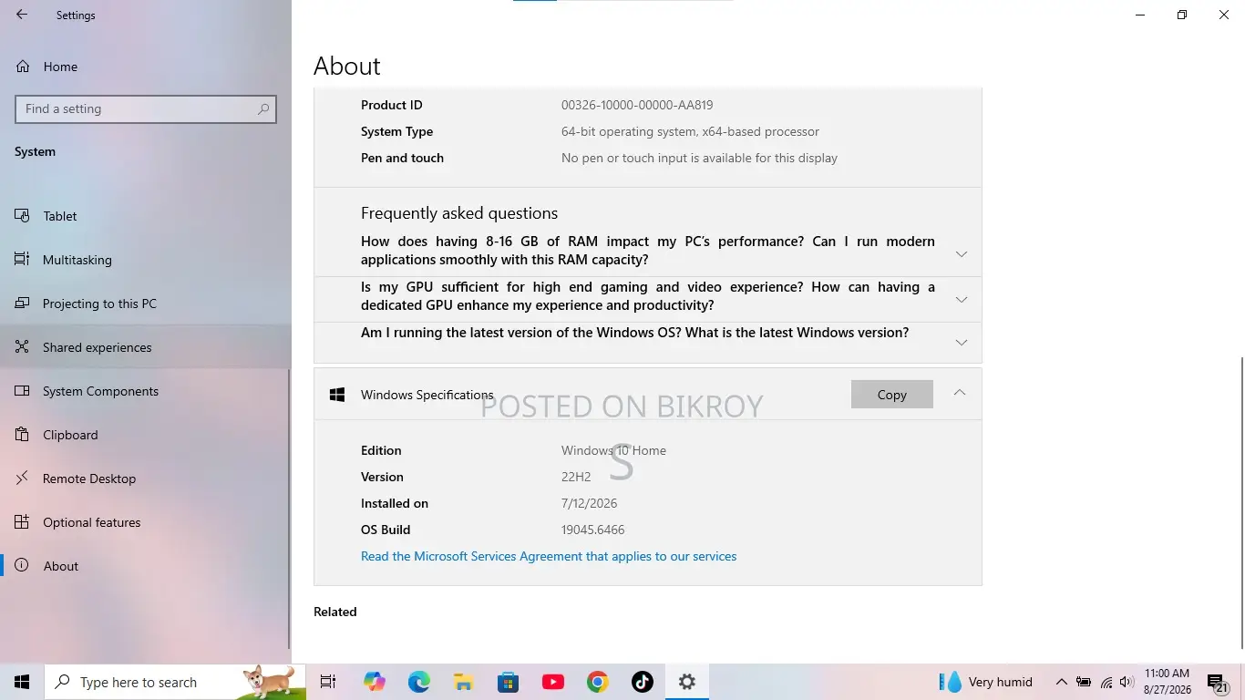This screenshot has height=700, width=1245.
Task: Open Task View from the taskbar
Action: [x=328, y=682]
